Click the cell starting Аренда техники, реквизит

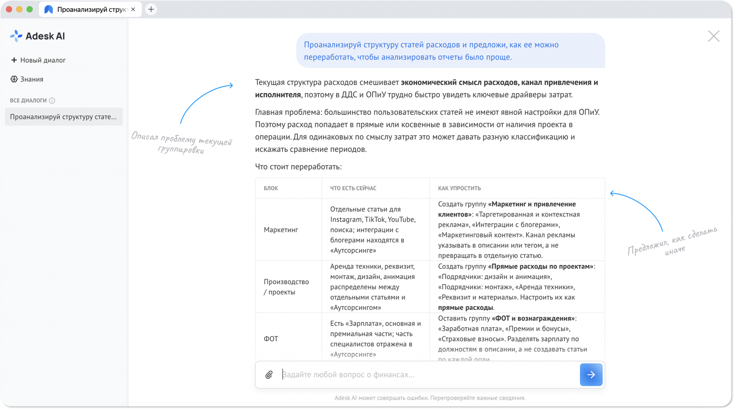click(x=375, y=287)
